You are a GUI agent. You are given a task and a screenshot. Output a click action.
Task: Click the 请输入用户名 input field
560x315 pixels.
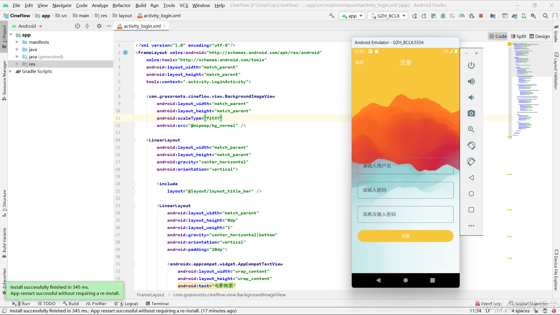(405, 166)
